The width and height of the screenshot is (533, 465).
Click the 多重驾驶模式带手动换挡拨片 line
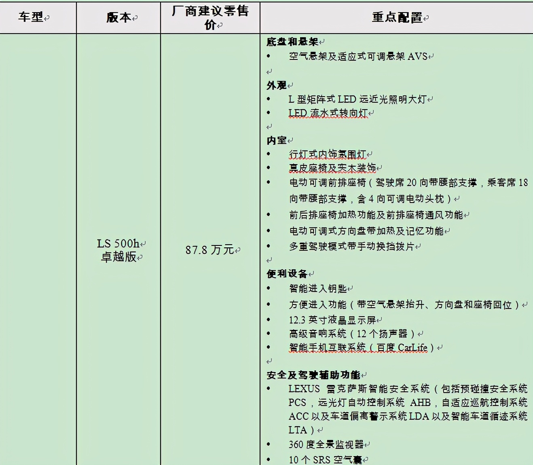tap(351, 246)
